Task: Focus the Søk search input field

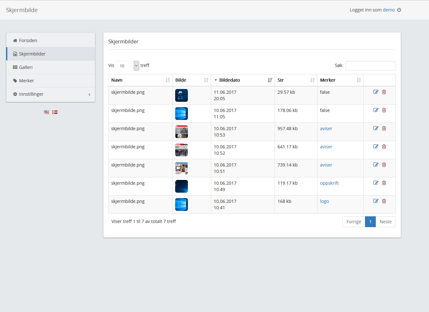Action: tap(370, 66)
